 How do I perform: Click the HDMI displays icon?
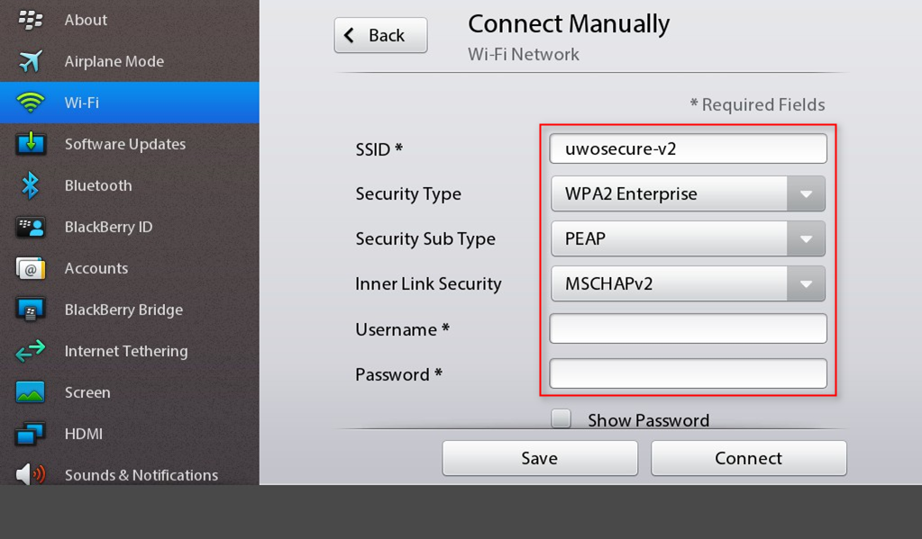tap(31, 434)
